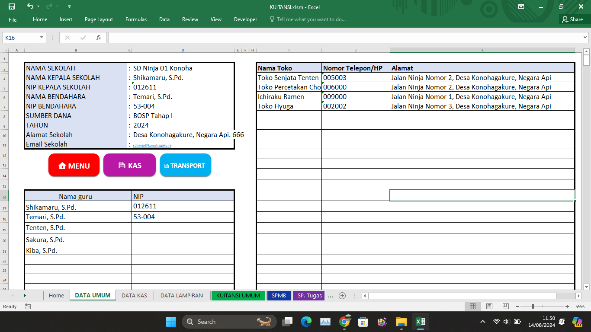The height and width of the screenshot is (332, 591).
Task: Open the Formulas ribbon tab
Action: (x=136, y=19)
